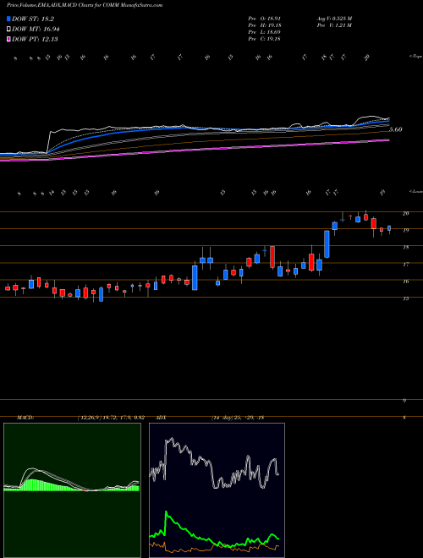The height and width of the screenshot is (558, 423).
Task: Click the 'Pre L: 18.69' low value
Action: pos(264,32)
